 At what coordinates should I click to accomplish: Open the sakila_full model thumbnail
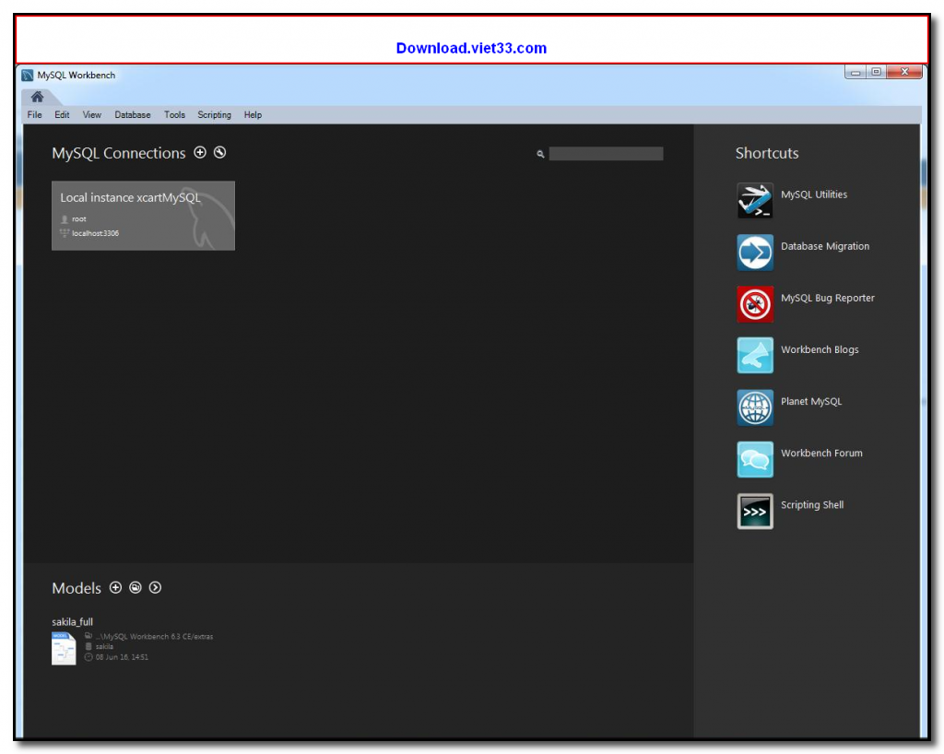(x=64, y=647)
